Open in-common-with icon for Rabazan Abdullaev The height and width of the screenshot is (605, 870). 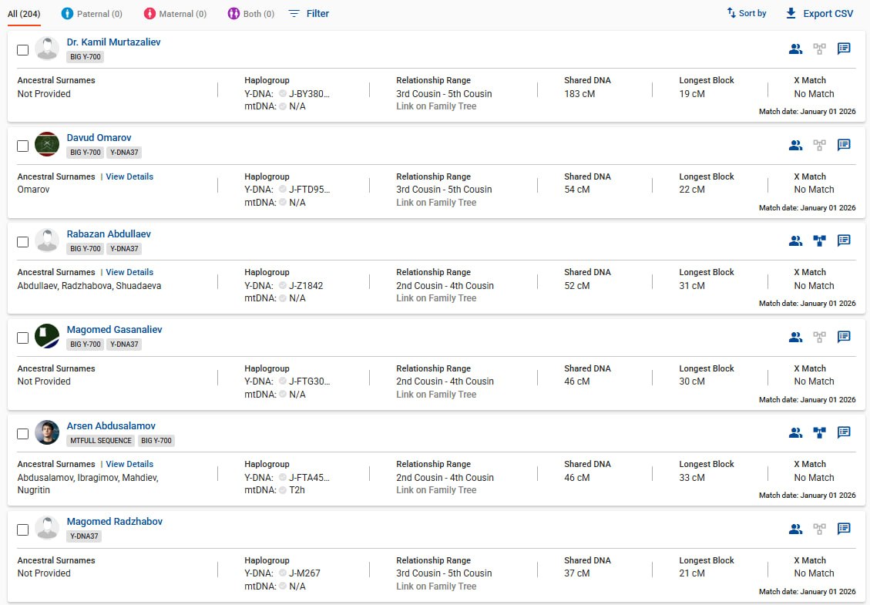pyautogui.click(x=795, y=241)
